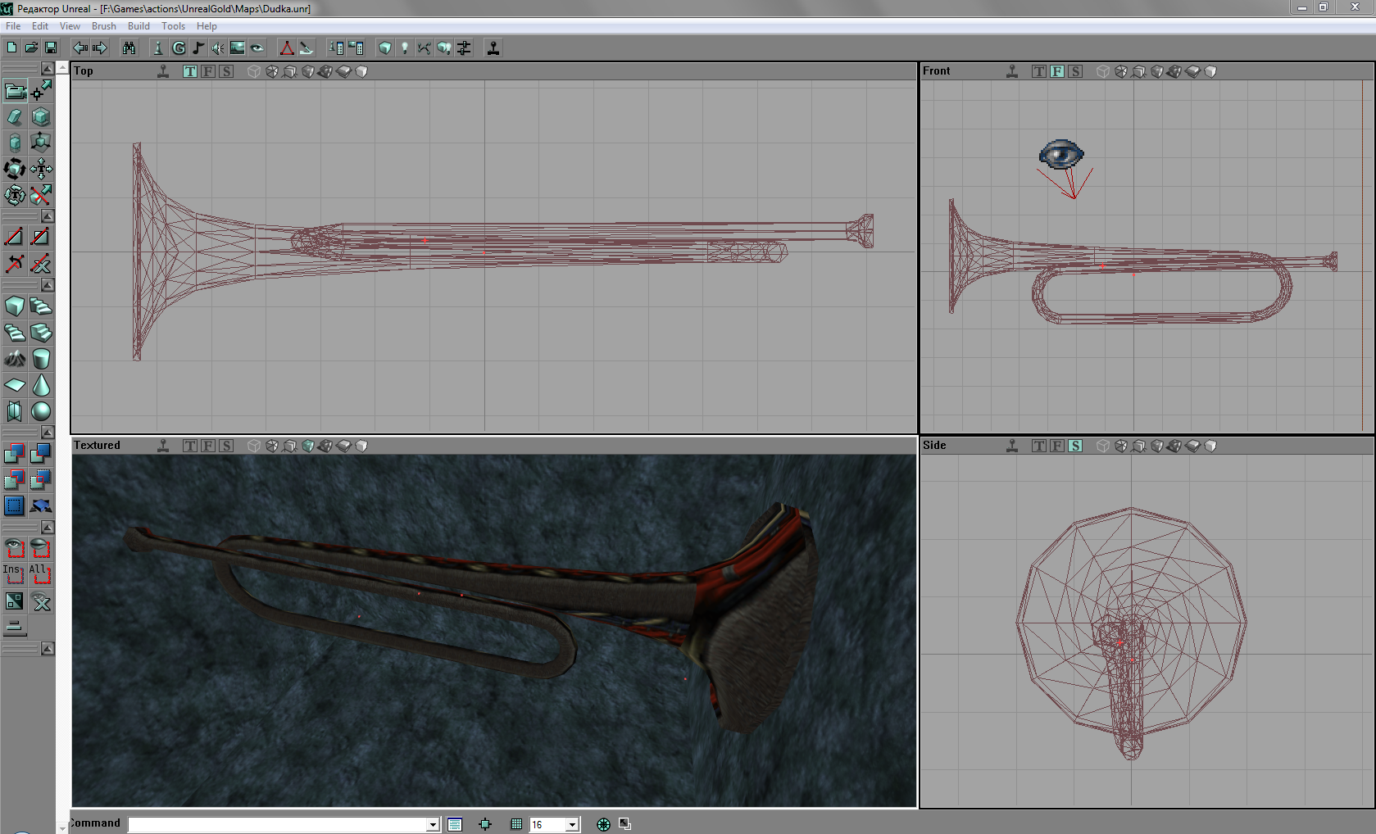Pick the Cone brush builder
1376x834 pixels.
click(41, 385)
